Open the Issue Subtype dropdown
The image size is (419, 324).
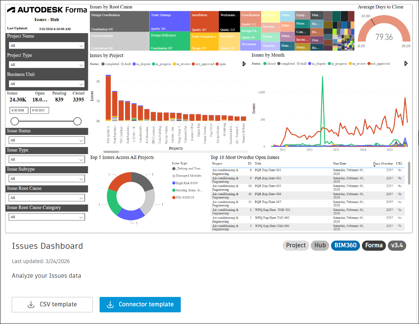47,179
